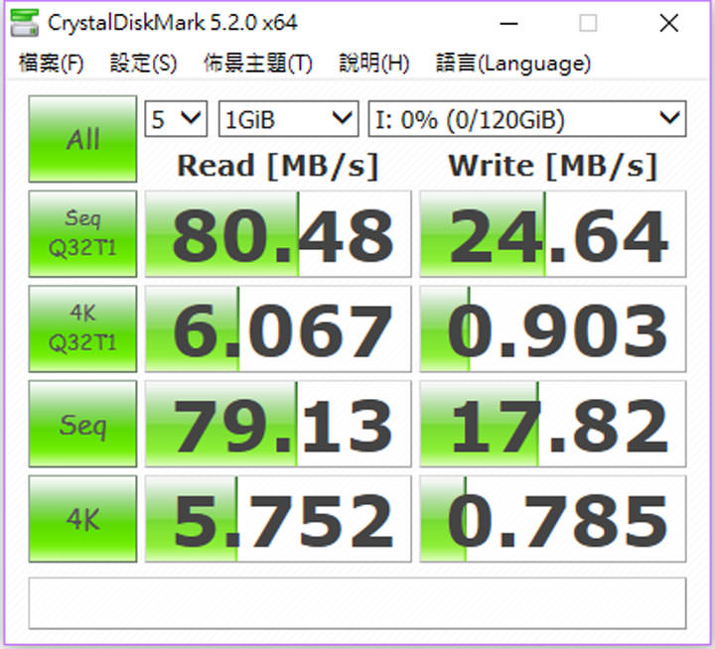
Task: Run the 4K benchmark test
Action: click(x=82, y=519)
